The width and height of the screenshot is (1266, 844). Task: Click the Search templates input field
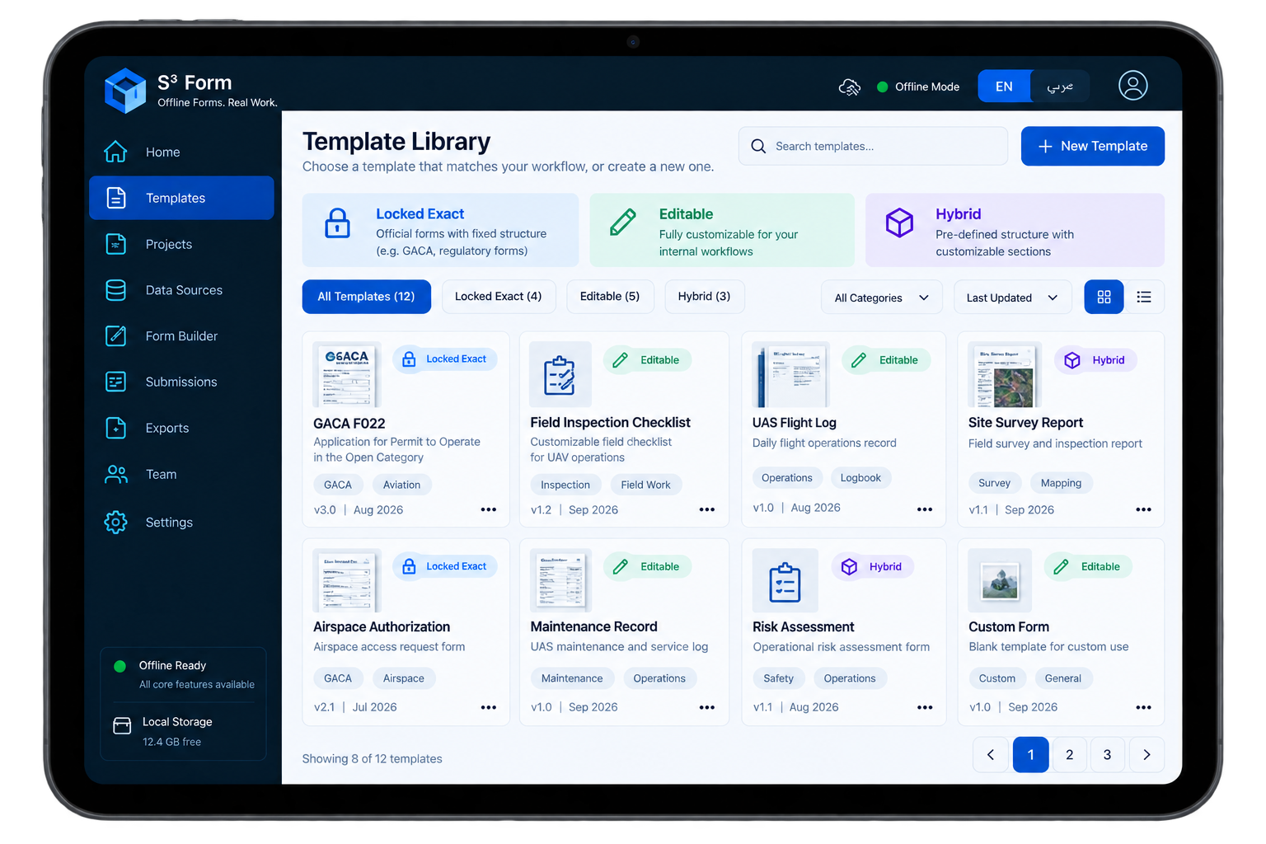coord(873,146)
